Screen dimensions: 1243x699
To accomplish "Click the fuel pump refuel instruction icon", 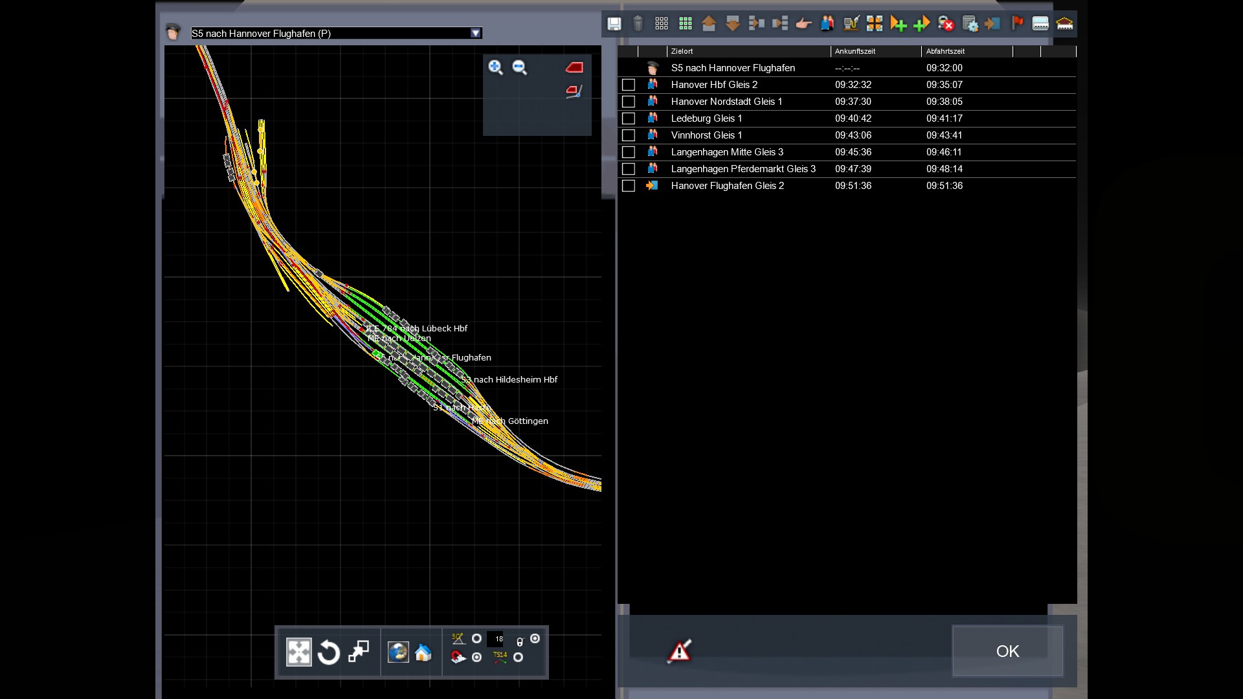I will (x=851, y=24).
